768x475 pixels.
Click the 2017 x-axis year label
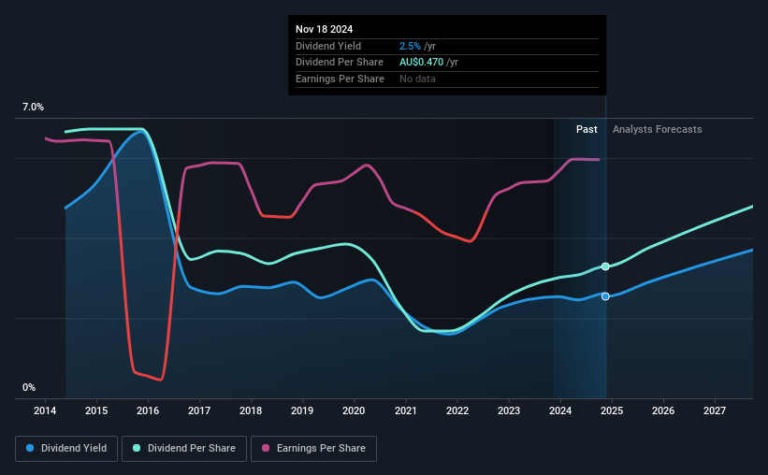pos(199,410)
